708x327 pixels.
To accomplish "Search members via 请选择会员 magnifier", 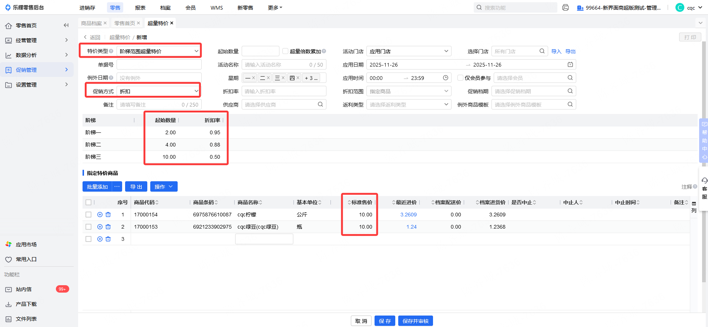I will coord(570,78).
